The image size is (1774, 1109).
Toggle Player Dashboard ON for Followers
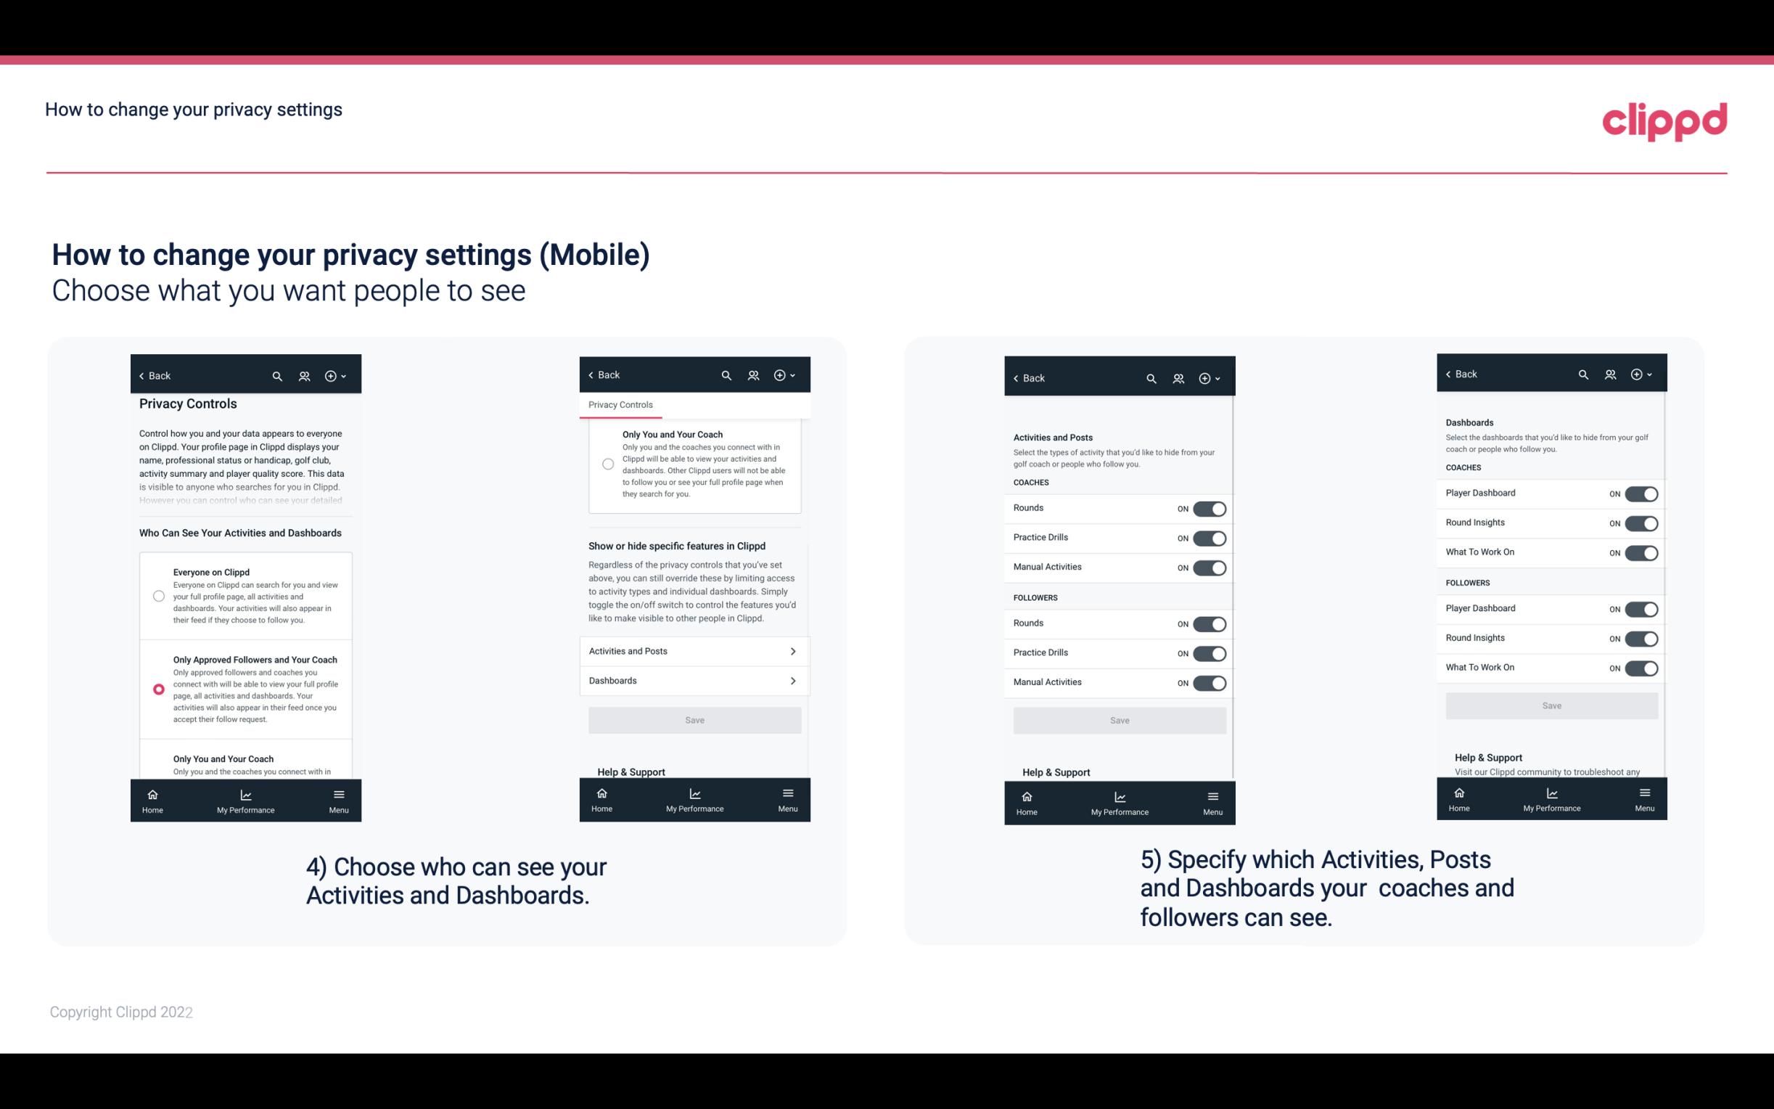pos(1640,608)
